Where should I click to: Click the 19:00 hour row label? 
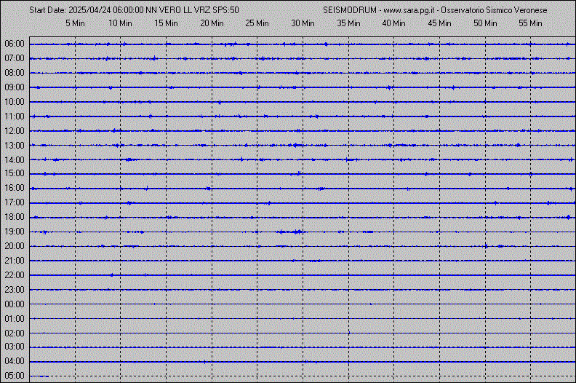tap(15, 232)
